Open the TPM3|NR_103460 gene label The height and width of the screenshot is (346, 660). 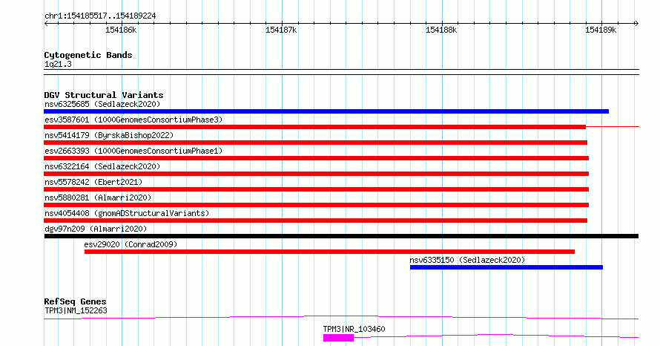(x=354, y=329)
